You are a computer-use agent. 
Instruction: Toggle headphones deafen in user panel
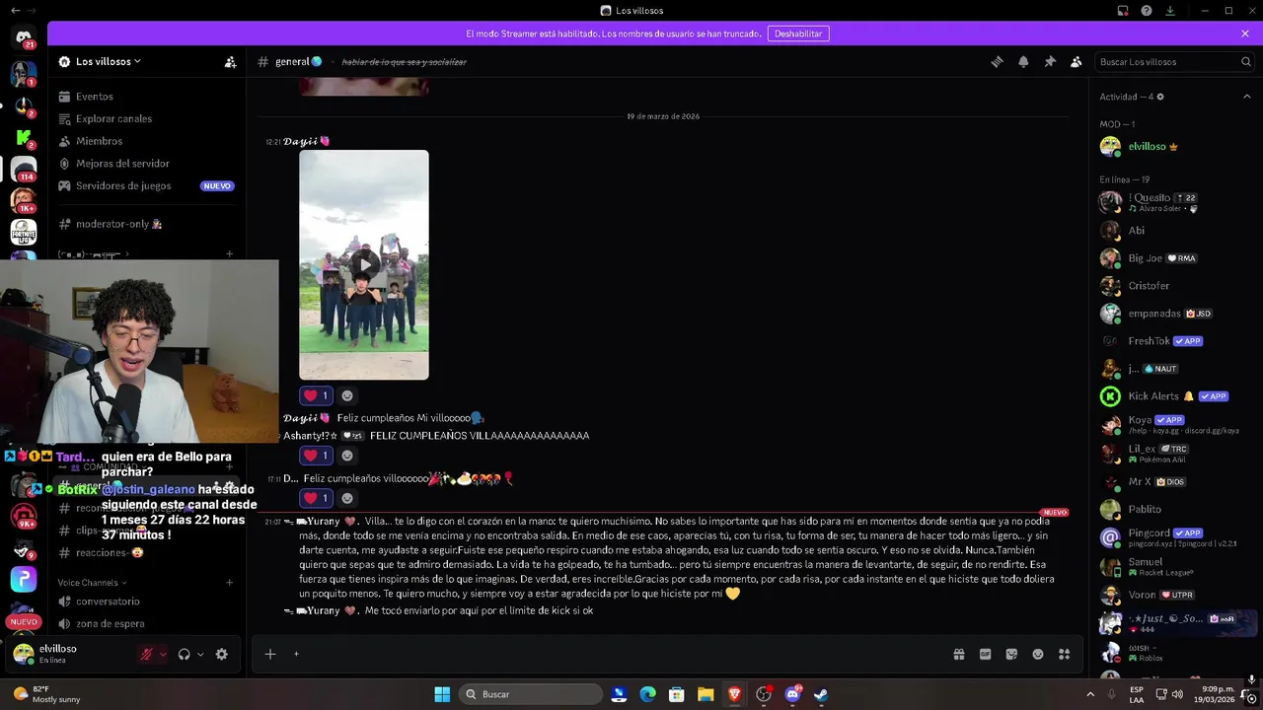[184, 654]
